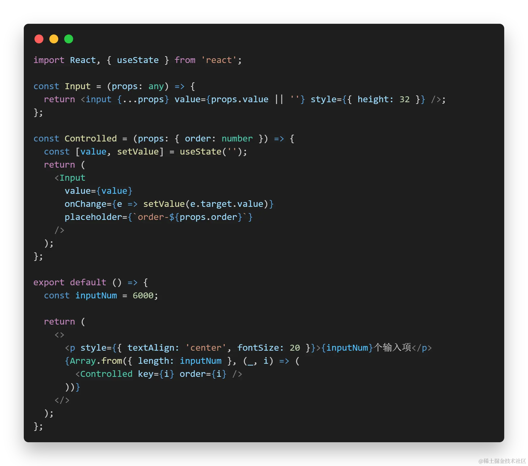Image resolution: width=528 pixels, height=466 pixels.
Task: Click the Chinese text '个输入项'
Action: [392, 347]
